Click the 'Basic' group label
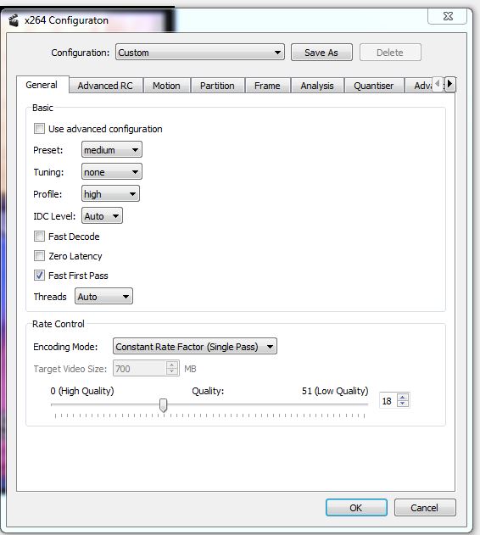Screen dimensions: 480x535 pos(42,108)
